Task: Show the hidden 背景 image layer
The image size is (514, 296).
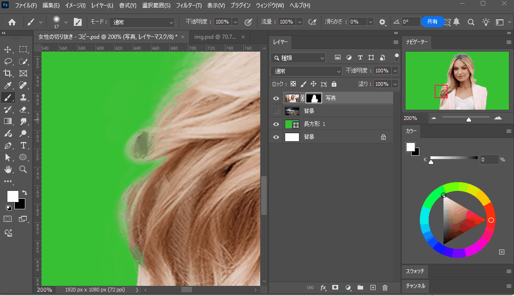Action: tap(276, 111)
